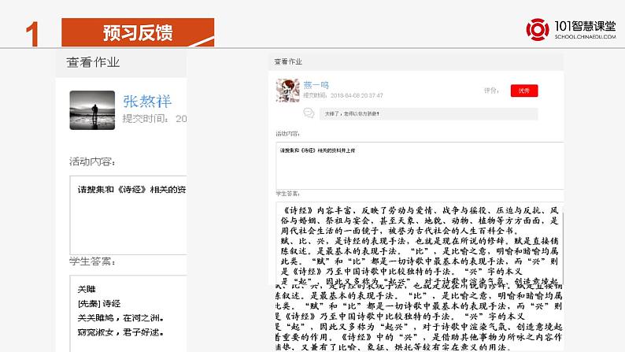Click the speech bubble comment icon

[309, 113]
